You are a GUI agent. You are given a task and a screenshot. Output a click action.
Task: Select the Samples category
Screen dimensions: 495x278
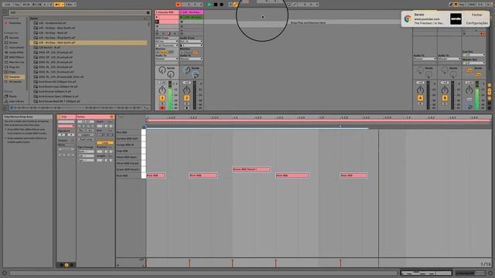click(14, 76)
